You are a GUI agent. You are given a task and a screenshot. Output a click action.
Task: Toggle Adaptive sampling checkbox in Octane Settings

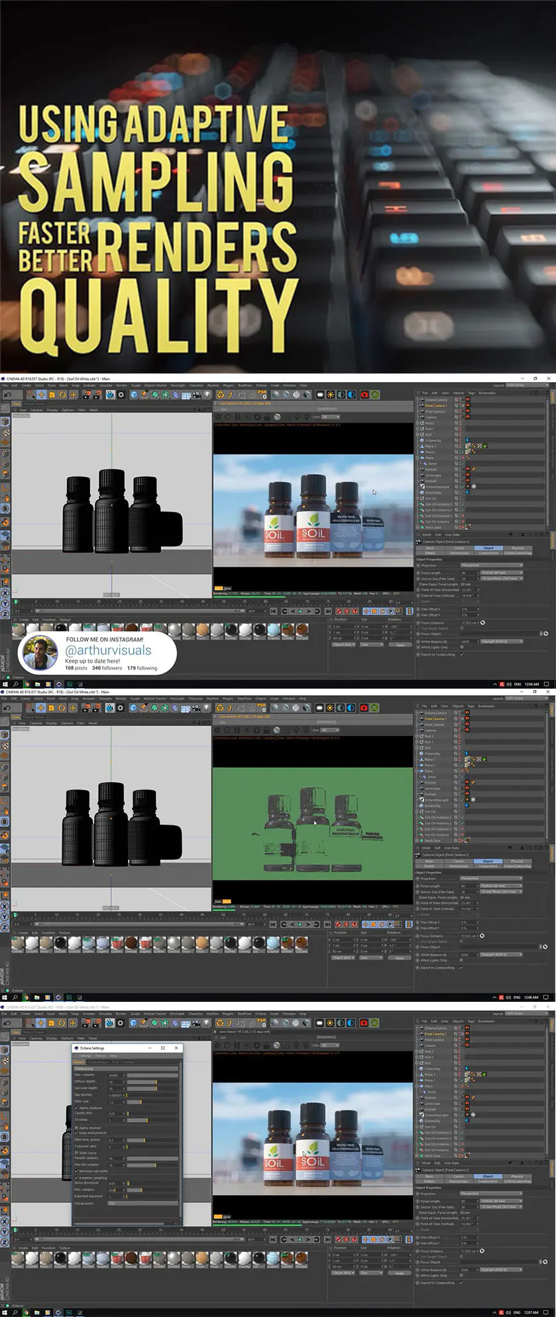coord(77,1178)
